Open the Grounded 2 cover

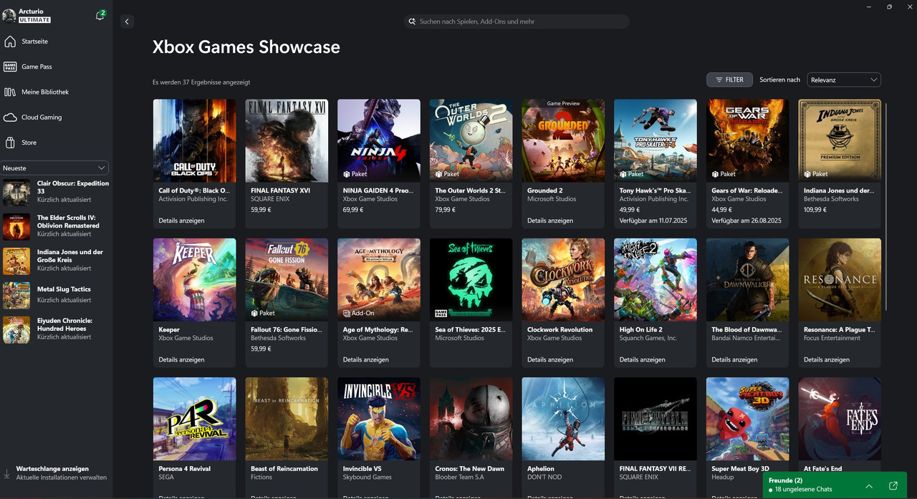(x=563, y=141)
